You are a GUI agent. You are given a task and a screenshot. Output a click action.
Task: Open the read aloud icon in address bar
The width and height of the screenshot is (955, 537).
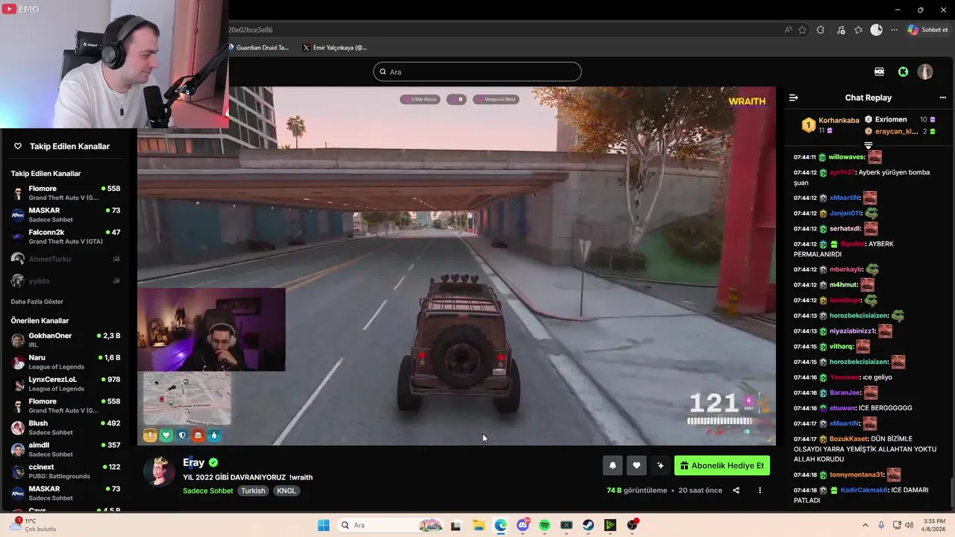pos(789,30)
